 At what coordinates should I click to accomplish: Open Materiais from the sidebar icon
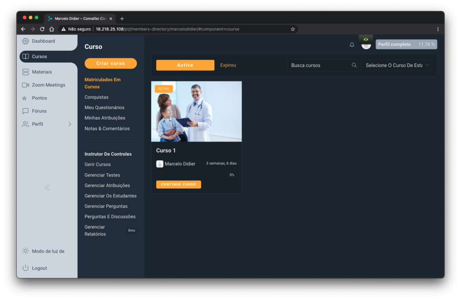(25, 72)
